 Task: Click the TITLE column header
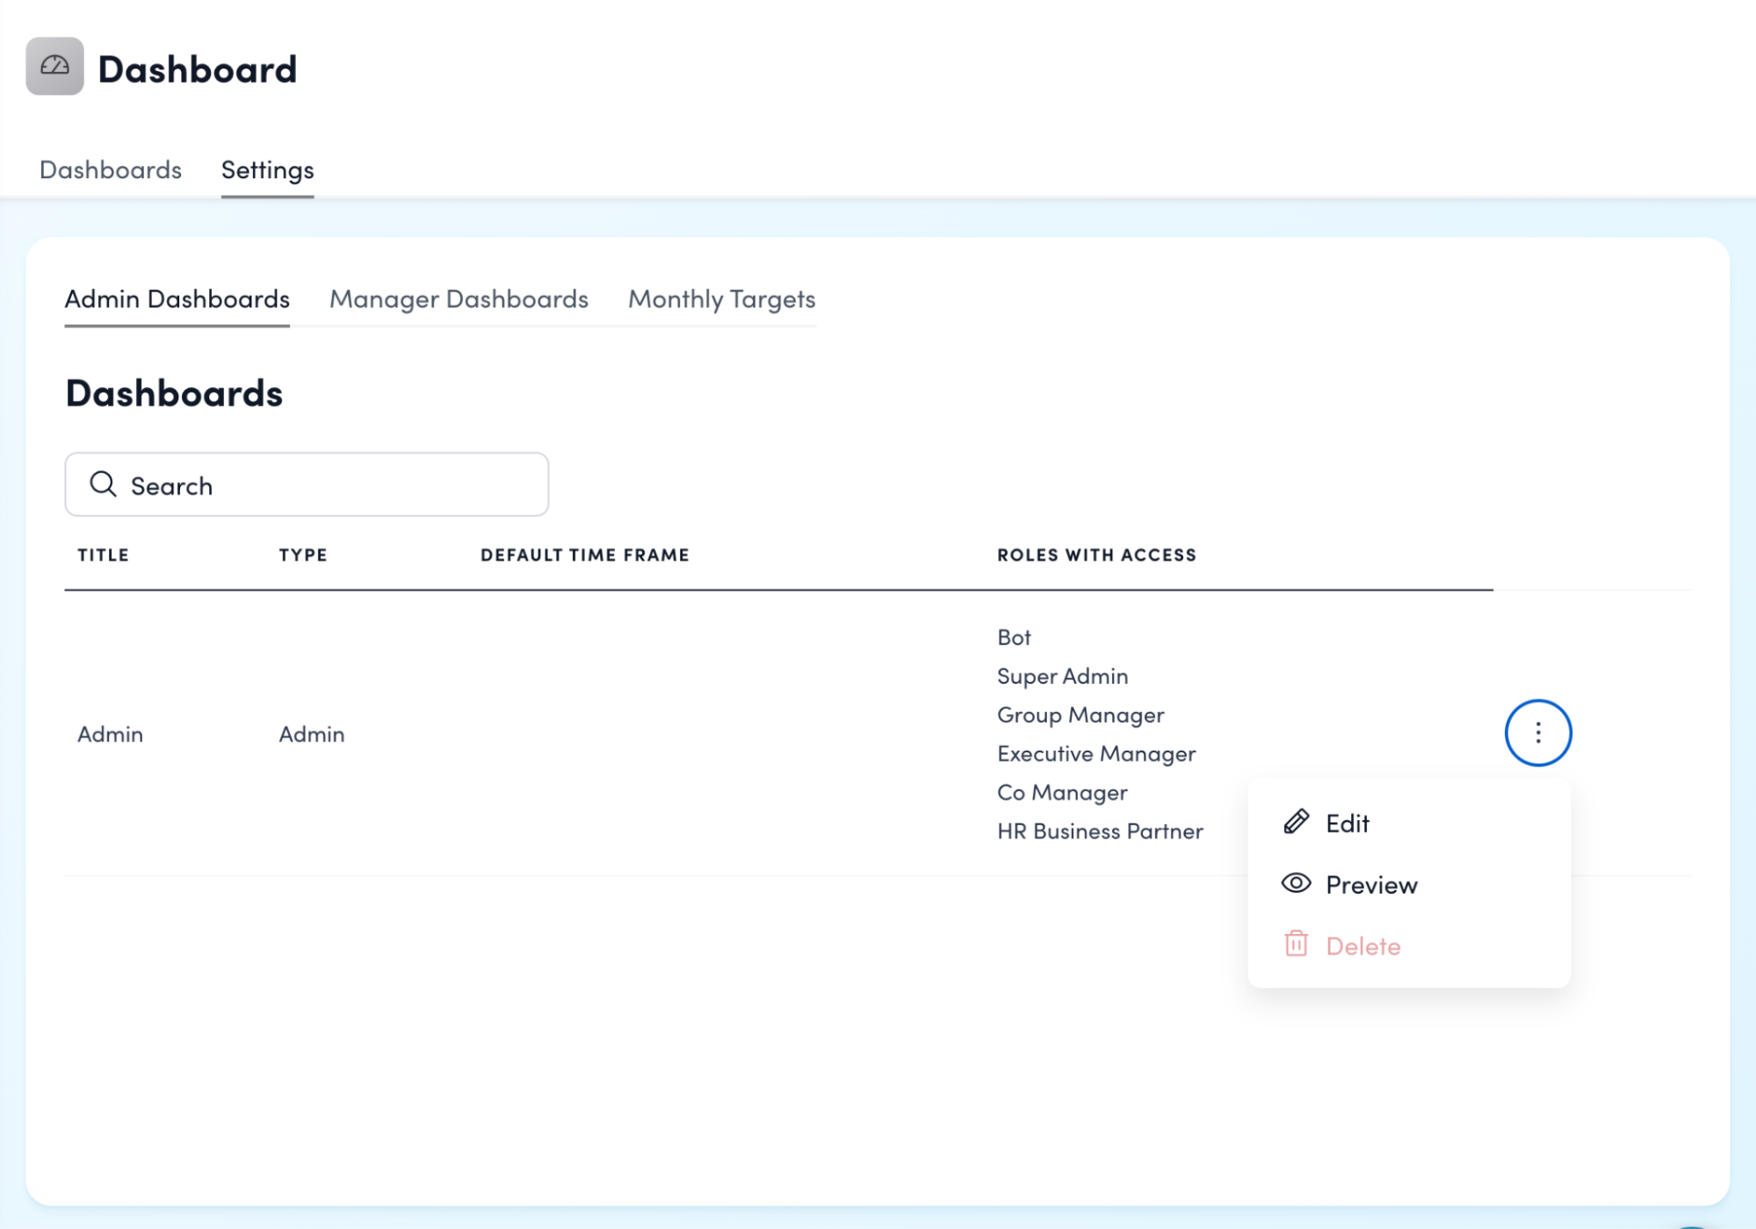point(103,555)
